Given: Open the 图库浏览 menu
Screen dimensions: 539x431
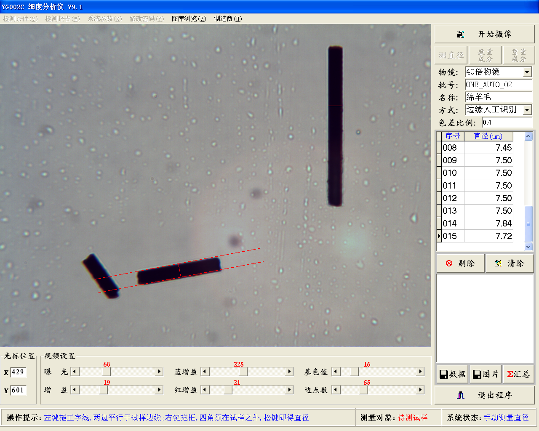Looking at the screenshot, I should (189, 19).
